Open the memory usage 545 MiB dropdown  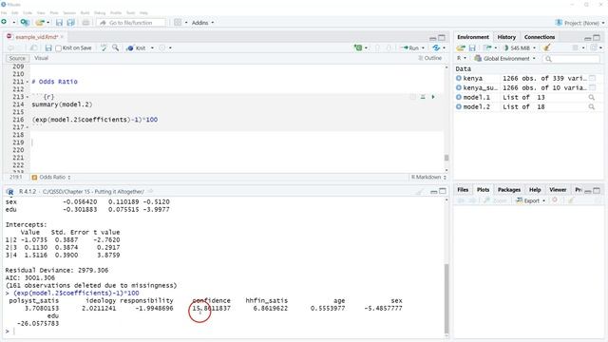pyautogui.click(x=520, y=47)
